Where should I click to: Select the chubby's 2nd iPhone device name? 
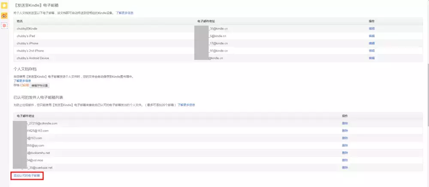30,51
